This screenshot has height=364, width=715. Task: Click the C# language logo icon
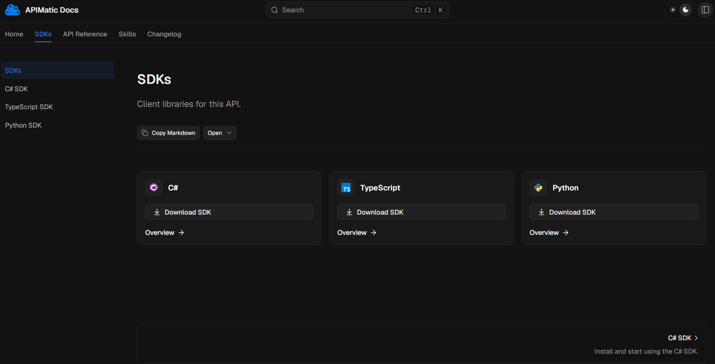[154, 188]
